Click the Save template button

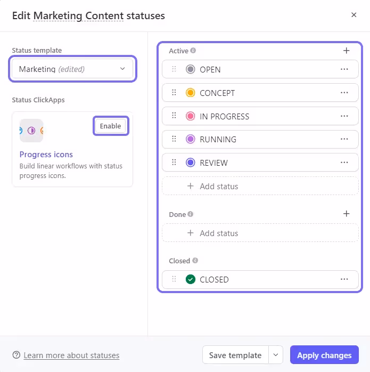point(235,355)
